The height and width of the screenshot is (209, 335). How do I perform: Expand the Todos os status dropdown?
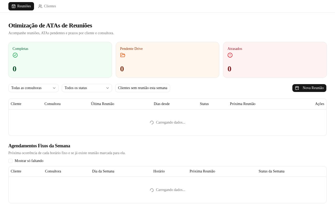click(x=87, y=88)
